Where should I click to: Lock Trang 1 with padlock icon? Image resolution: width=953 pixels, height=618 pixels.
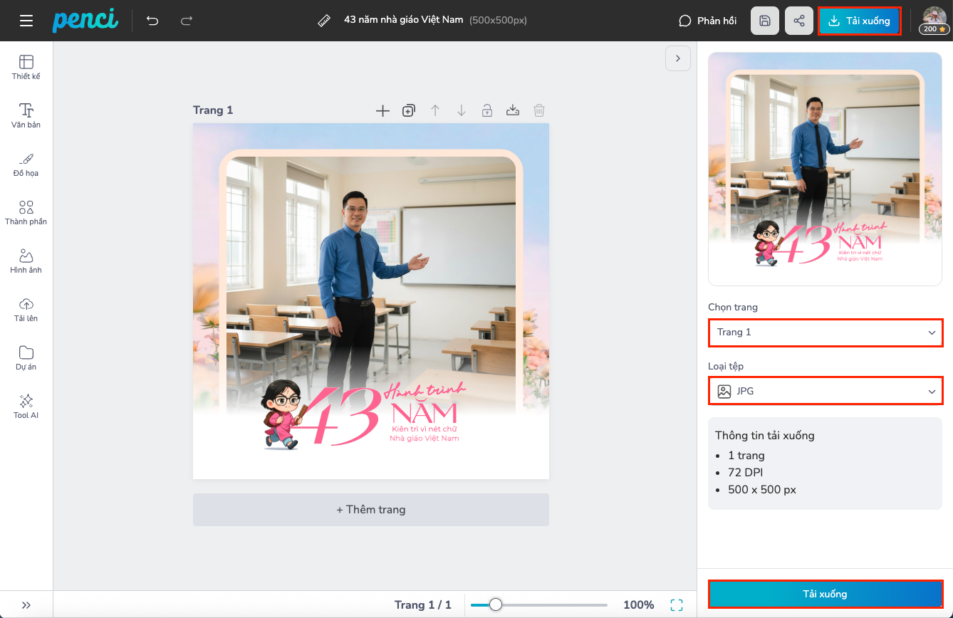pyautogui.click(x=487, y=110)
